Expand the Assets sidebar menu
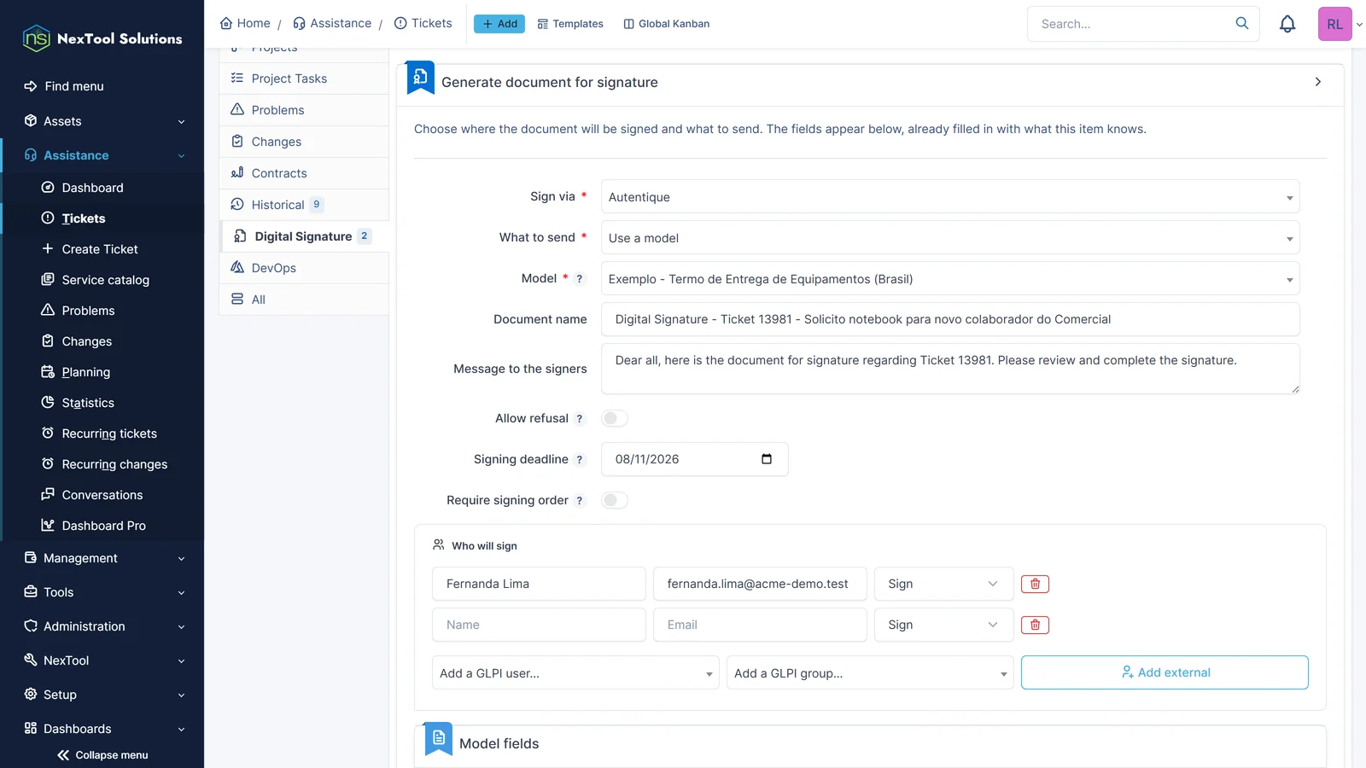Screen dimensions: 1366x768 pos(102,121)
